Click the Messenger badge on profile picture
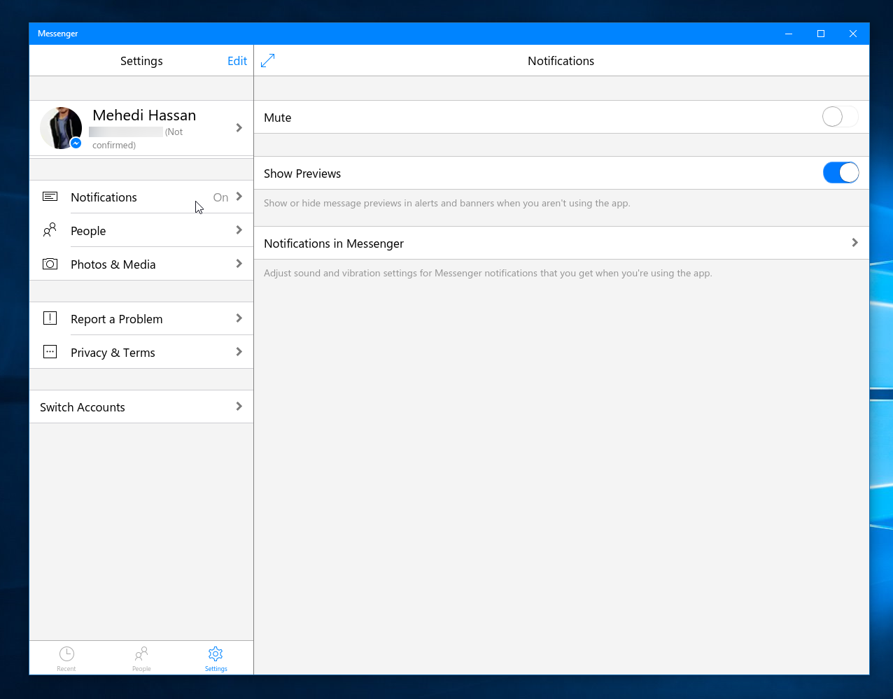 pos(76,143)
